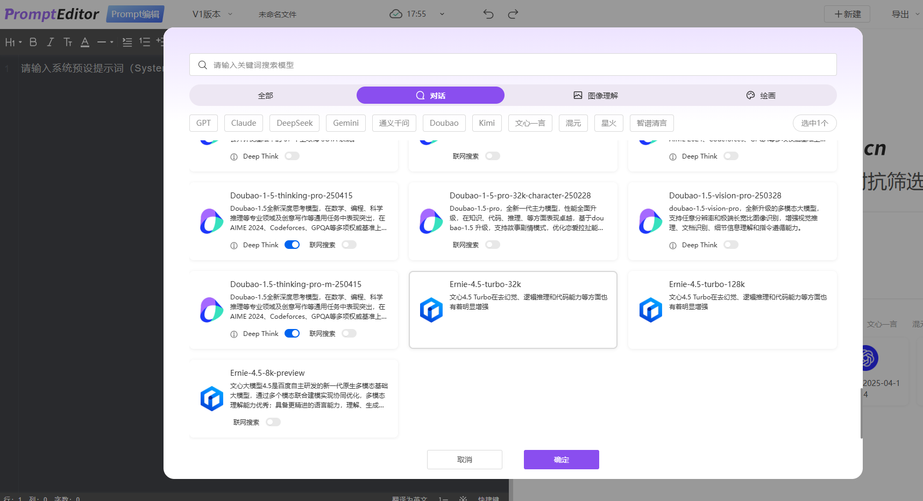The width and height of the screenshot is (923, 501).
Task: Click the model list scrollbar
Action: click(861, 412)
